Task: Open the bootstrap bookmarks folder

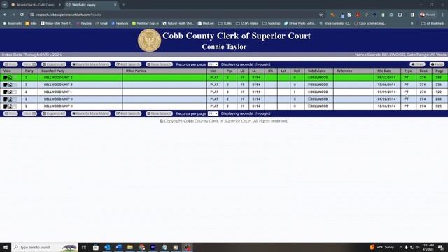Action: click(x=271, y=23)
